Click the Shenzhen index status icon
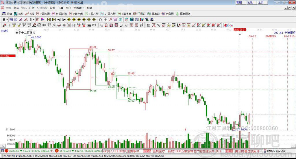 coord(57,151)
